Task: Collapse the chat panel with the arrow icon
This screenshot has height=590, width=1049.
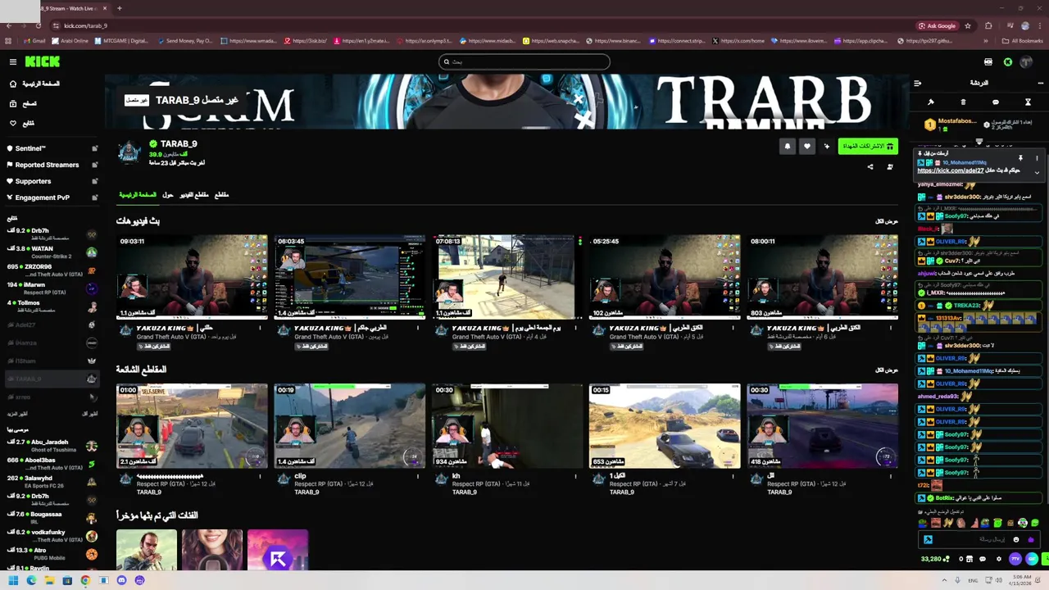Action: [918, 83]
